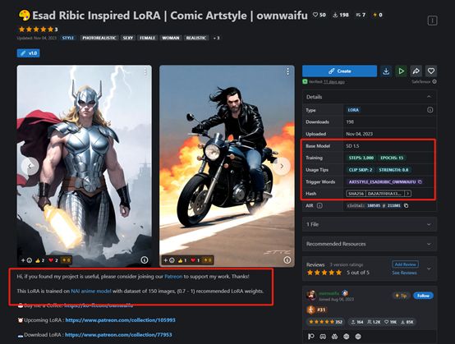Select the v1.0 version tab
455x344 pixels.
pos(29,53)
